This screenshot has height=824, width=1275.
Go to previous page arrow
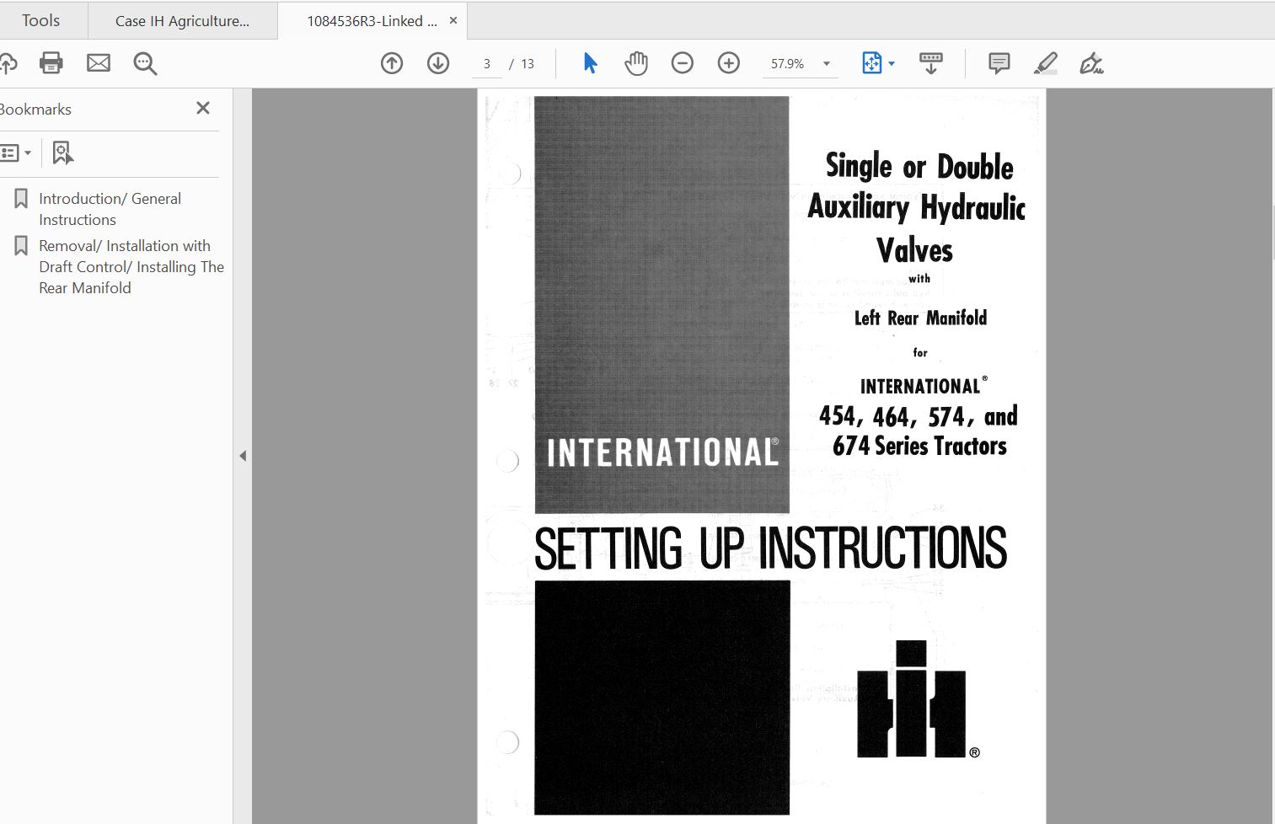pos(392,63)
